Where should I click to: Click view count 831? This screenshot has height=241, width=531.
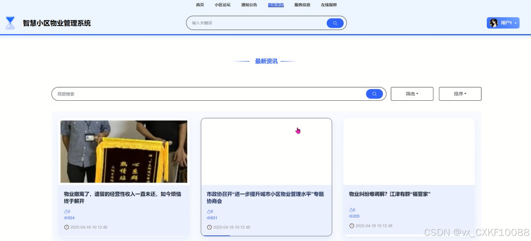pyautogui.click(x=214, y=218)
